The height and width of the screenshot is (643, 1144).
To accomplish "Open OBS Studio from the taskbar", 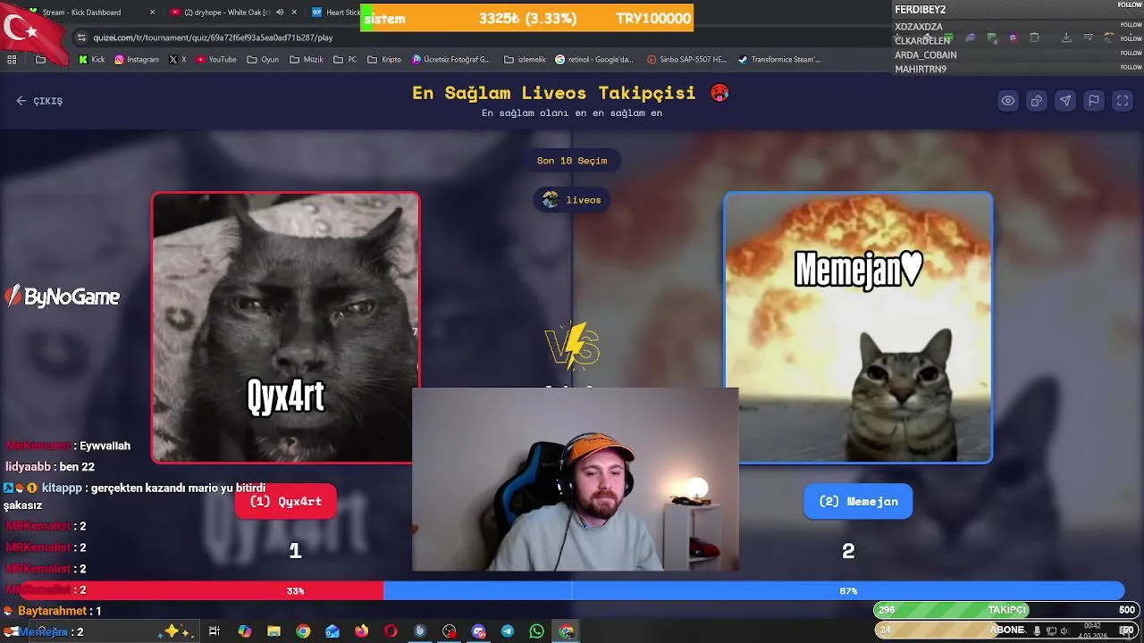I will click(x=450, y=631).
